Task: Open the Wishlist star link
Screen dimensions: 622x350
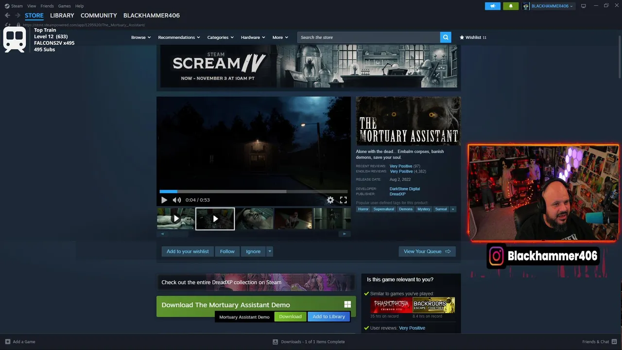Action: tap(473, 37)
